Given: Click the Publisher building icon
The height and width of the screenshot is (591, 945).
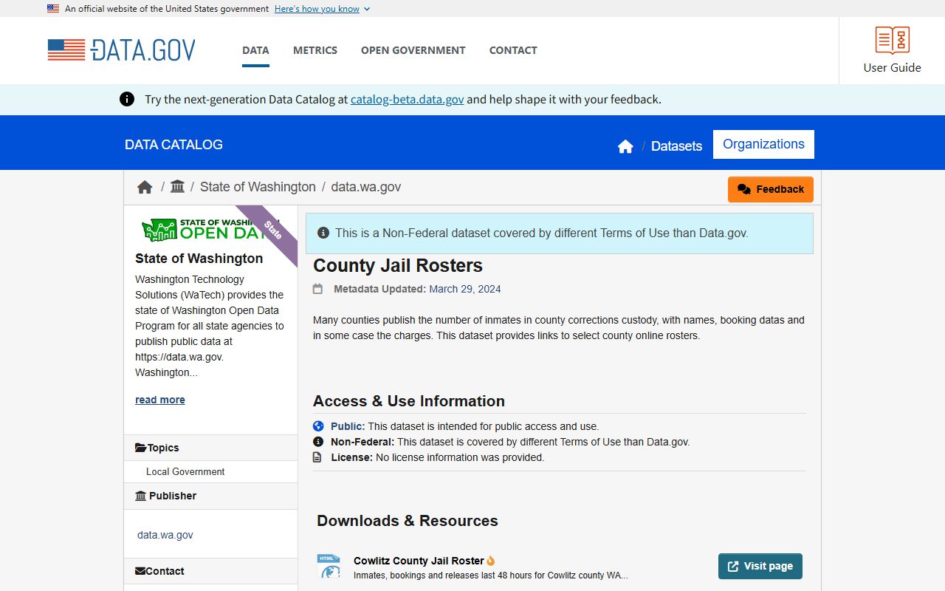Looking at the screenshot, I should (x=140, y=496).
